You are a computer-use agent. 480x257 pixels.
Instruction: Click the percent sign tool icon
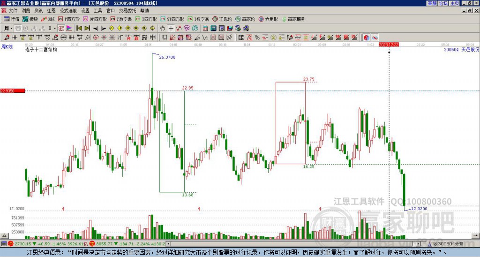click(257, 38)
